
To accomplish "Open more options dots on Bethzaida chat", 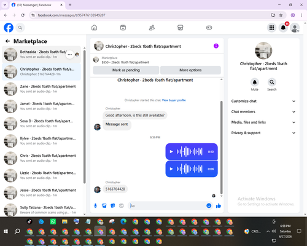I will [x=70, y=55].
